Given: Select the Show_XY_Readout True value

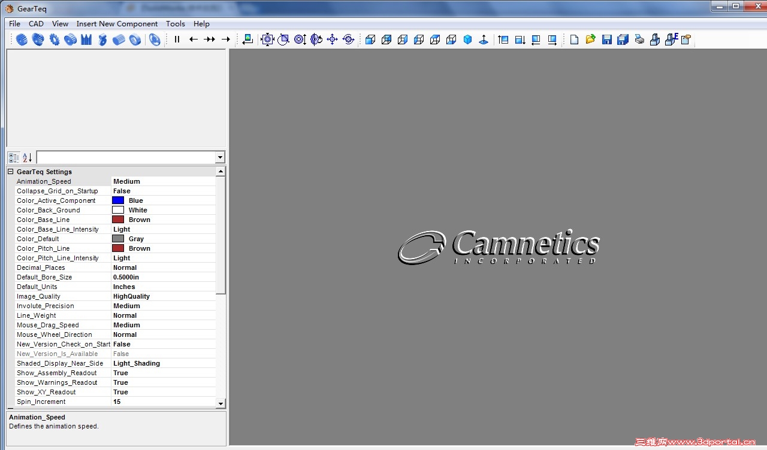Looking at the screenshot, I should (x=163, y=392).
